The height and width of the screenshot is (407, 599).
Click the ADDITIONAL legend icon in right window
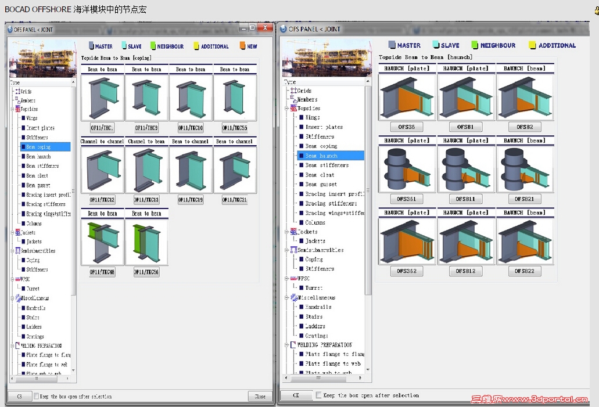coord(532,45)
